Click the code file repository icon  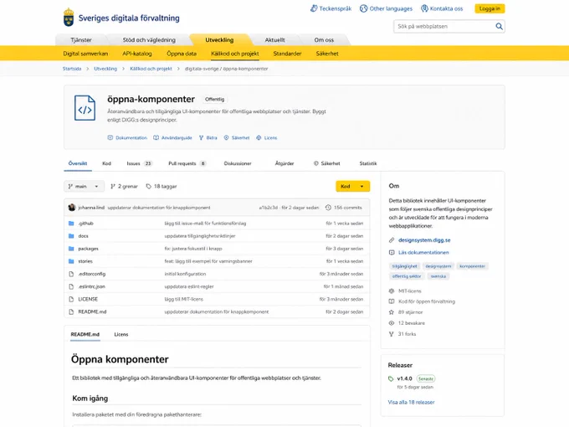point(85,108)
